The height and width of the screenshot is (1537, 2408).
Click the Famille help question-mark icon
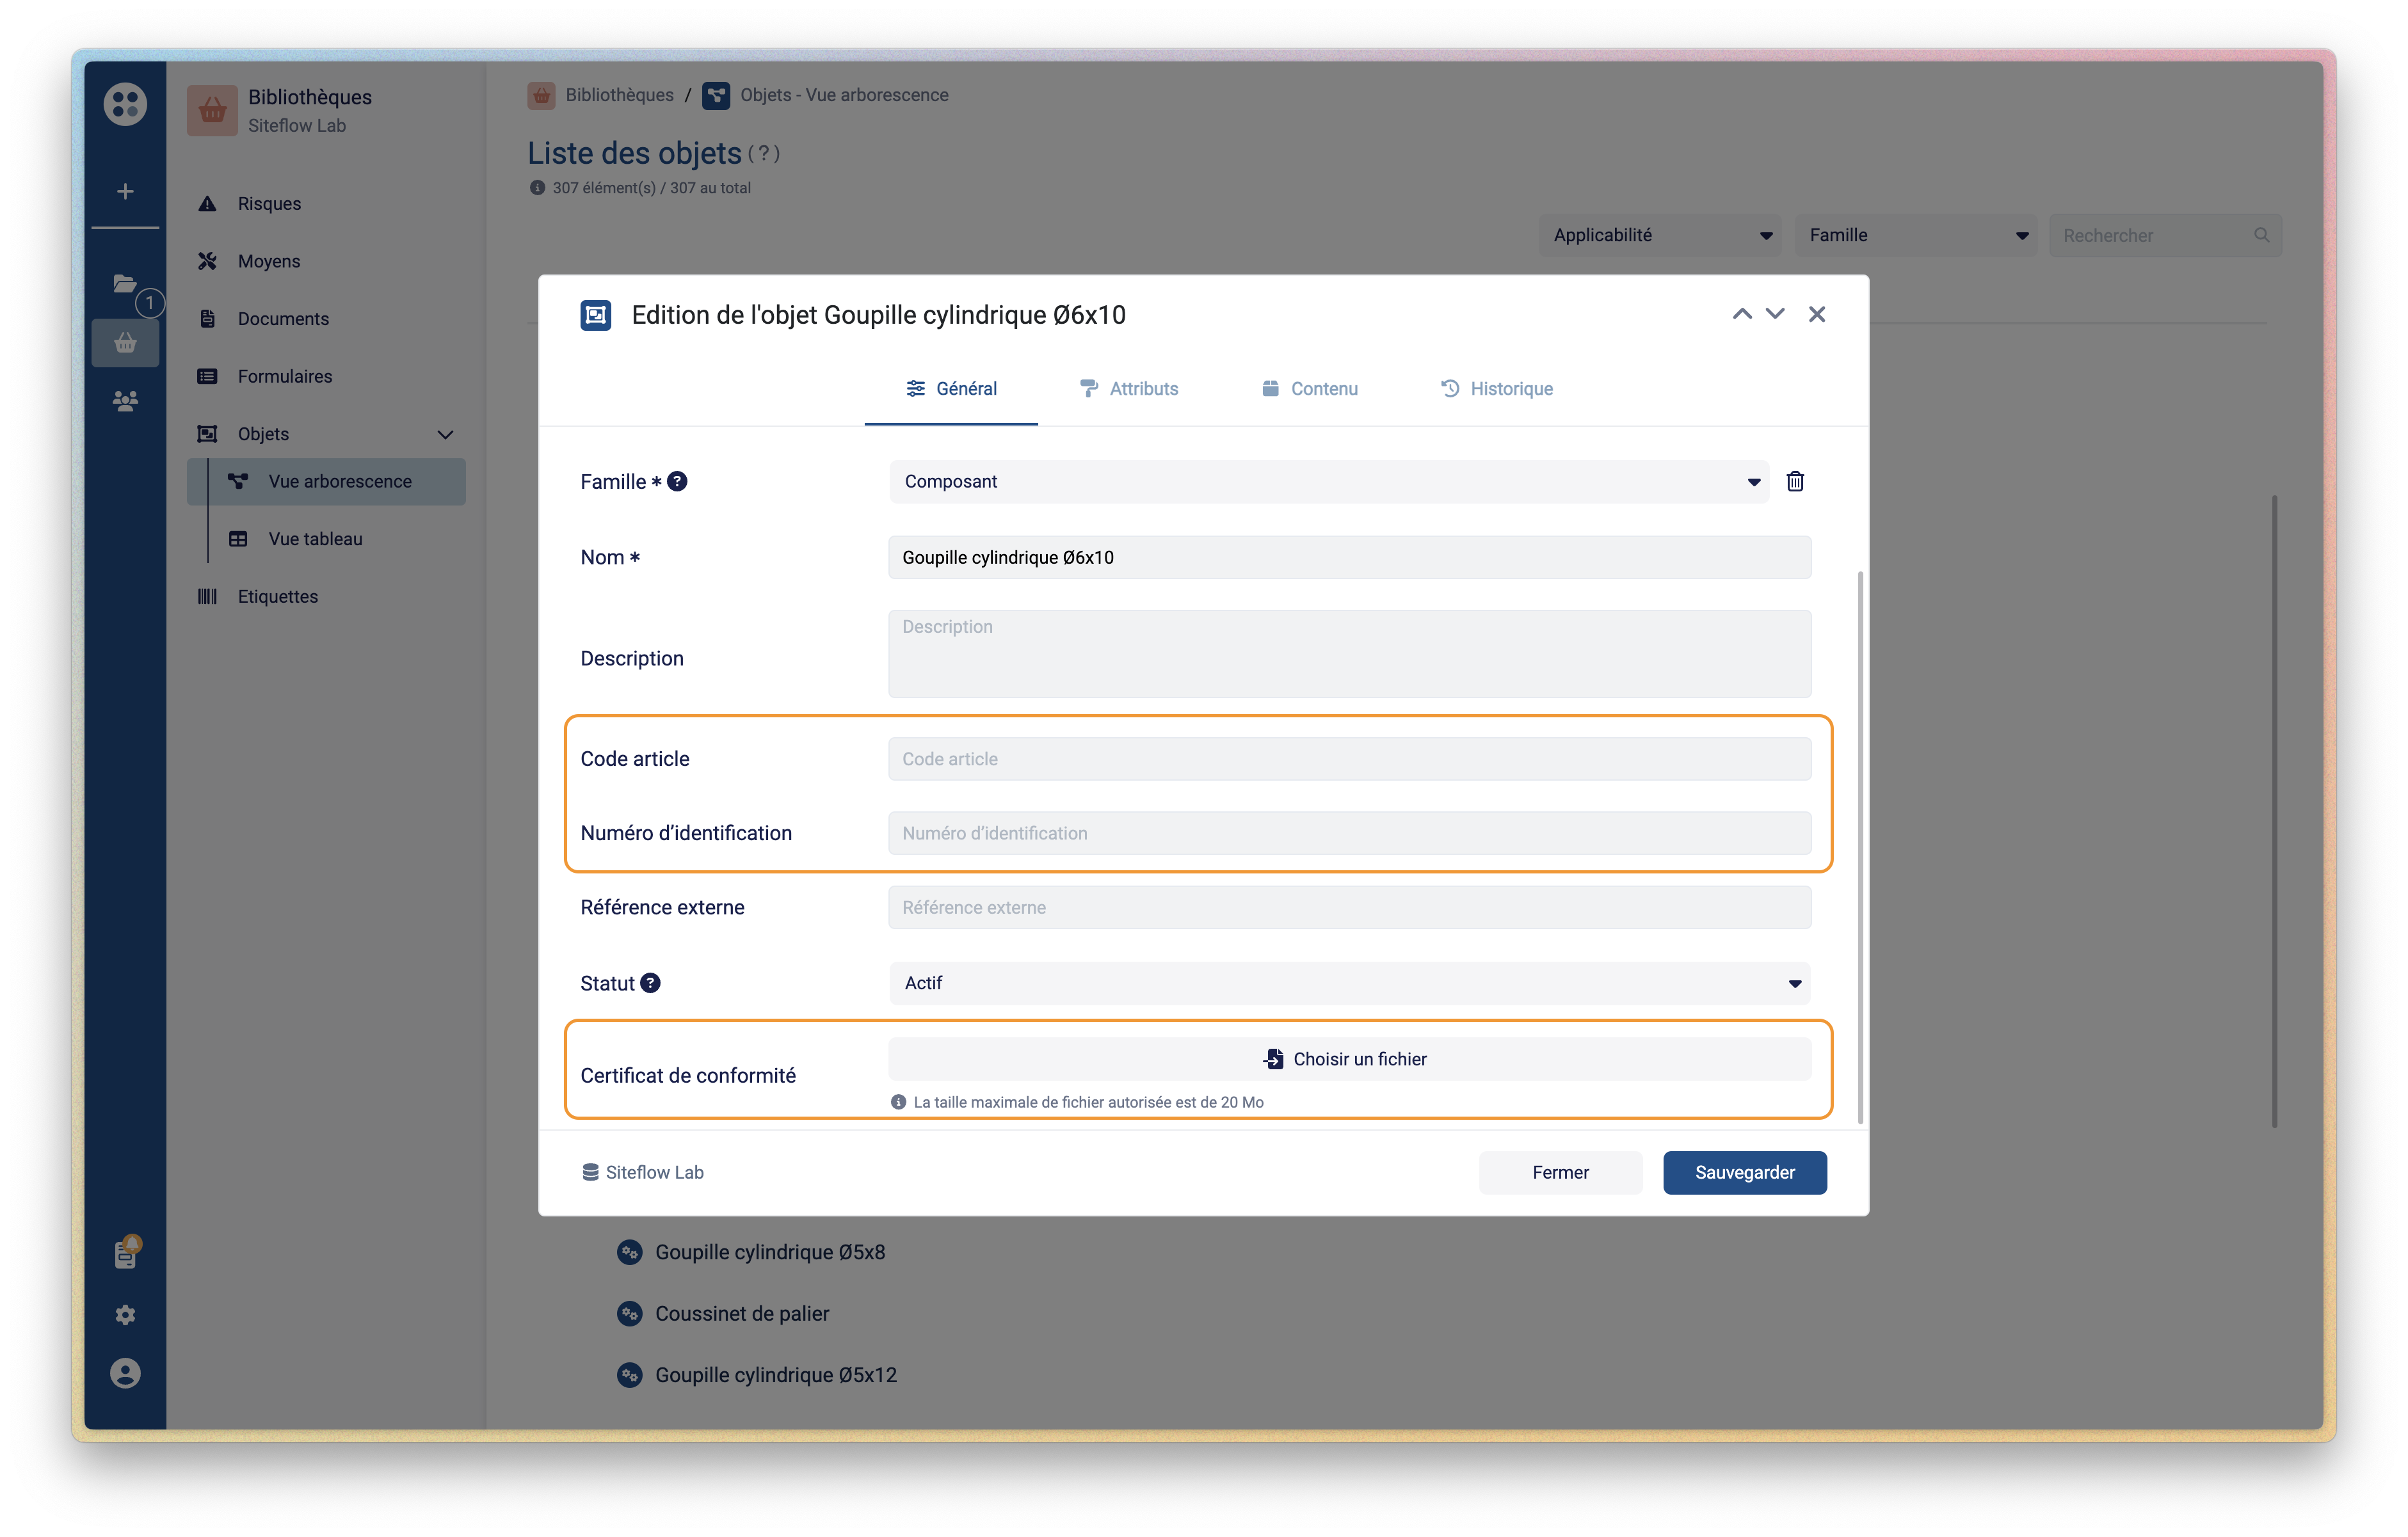click(677, 481)
